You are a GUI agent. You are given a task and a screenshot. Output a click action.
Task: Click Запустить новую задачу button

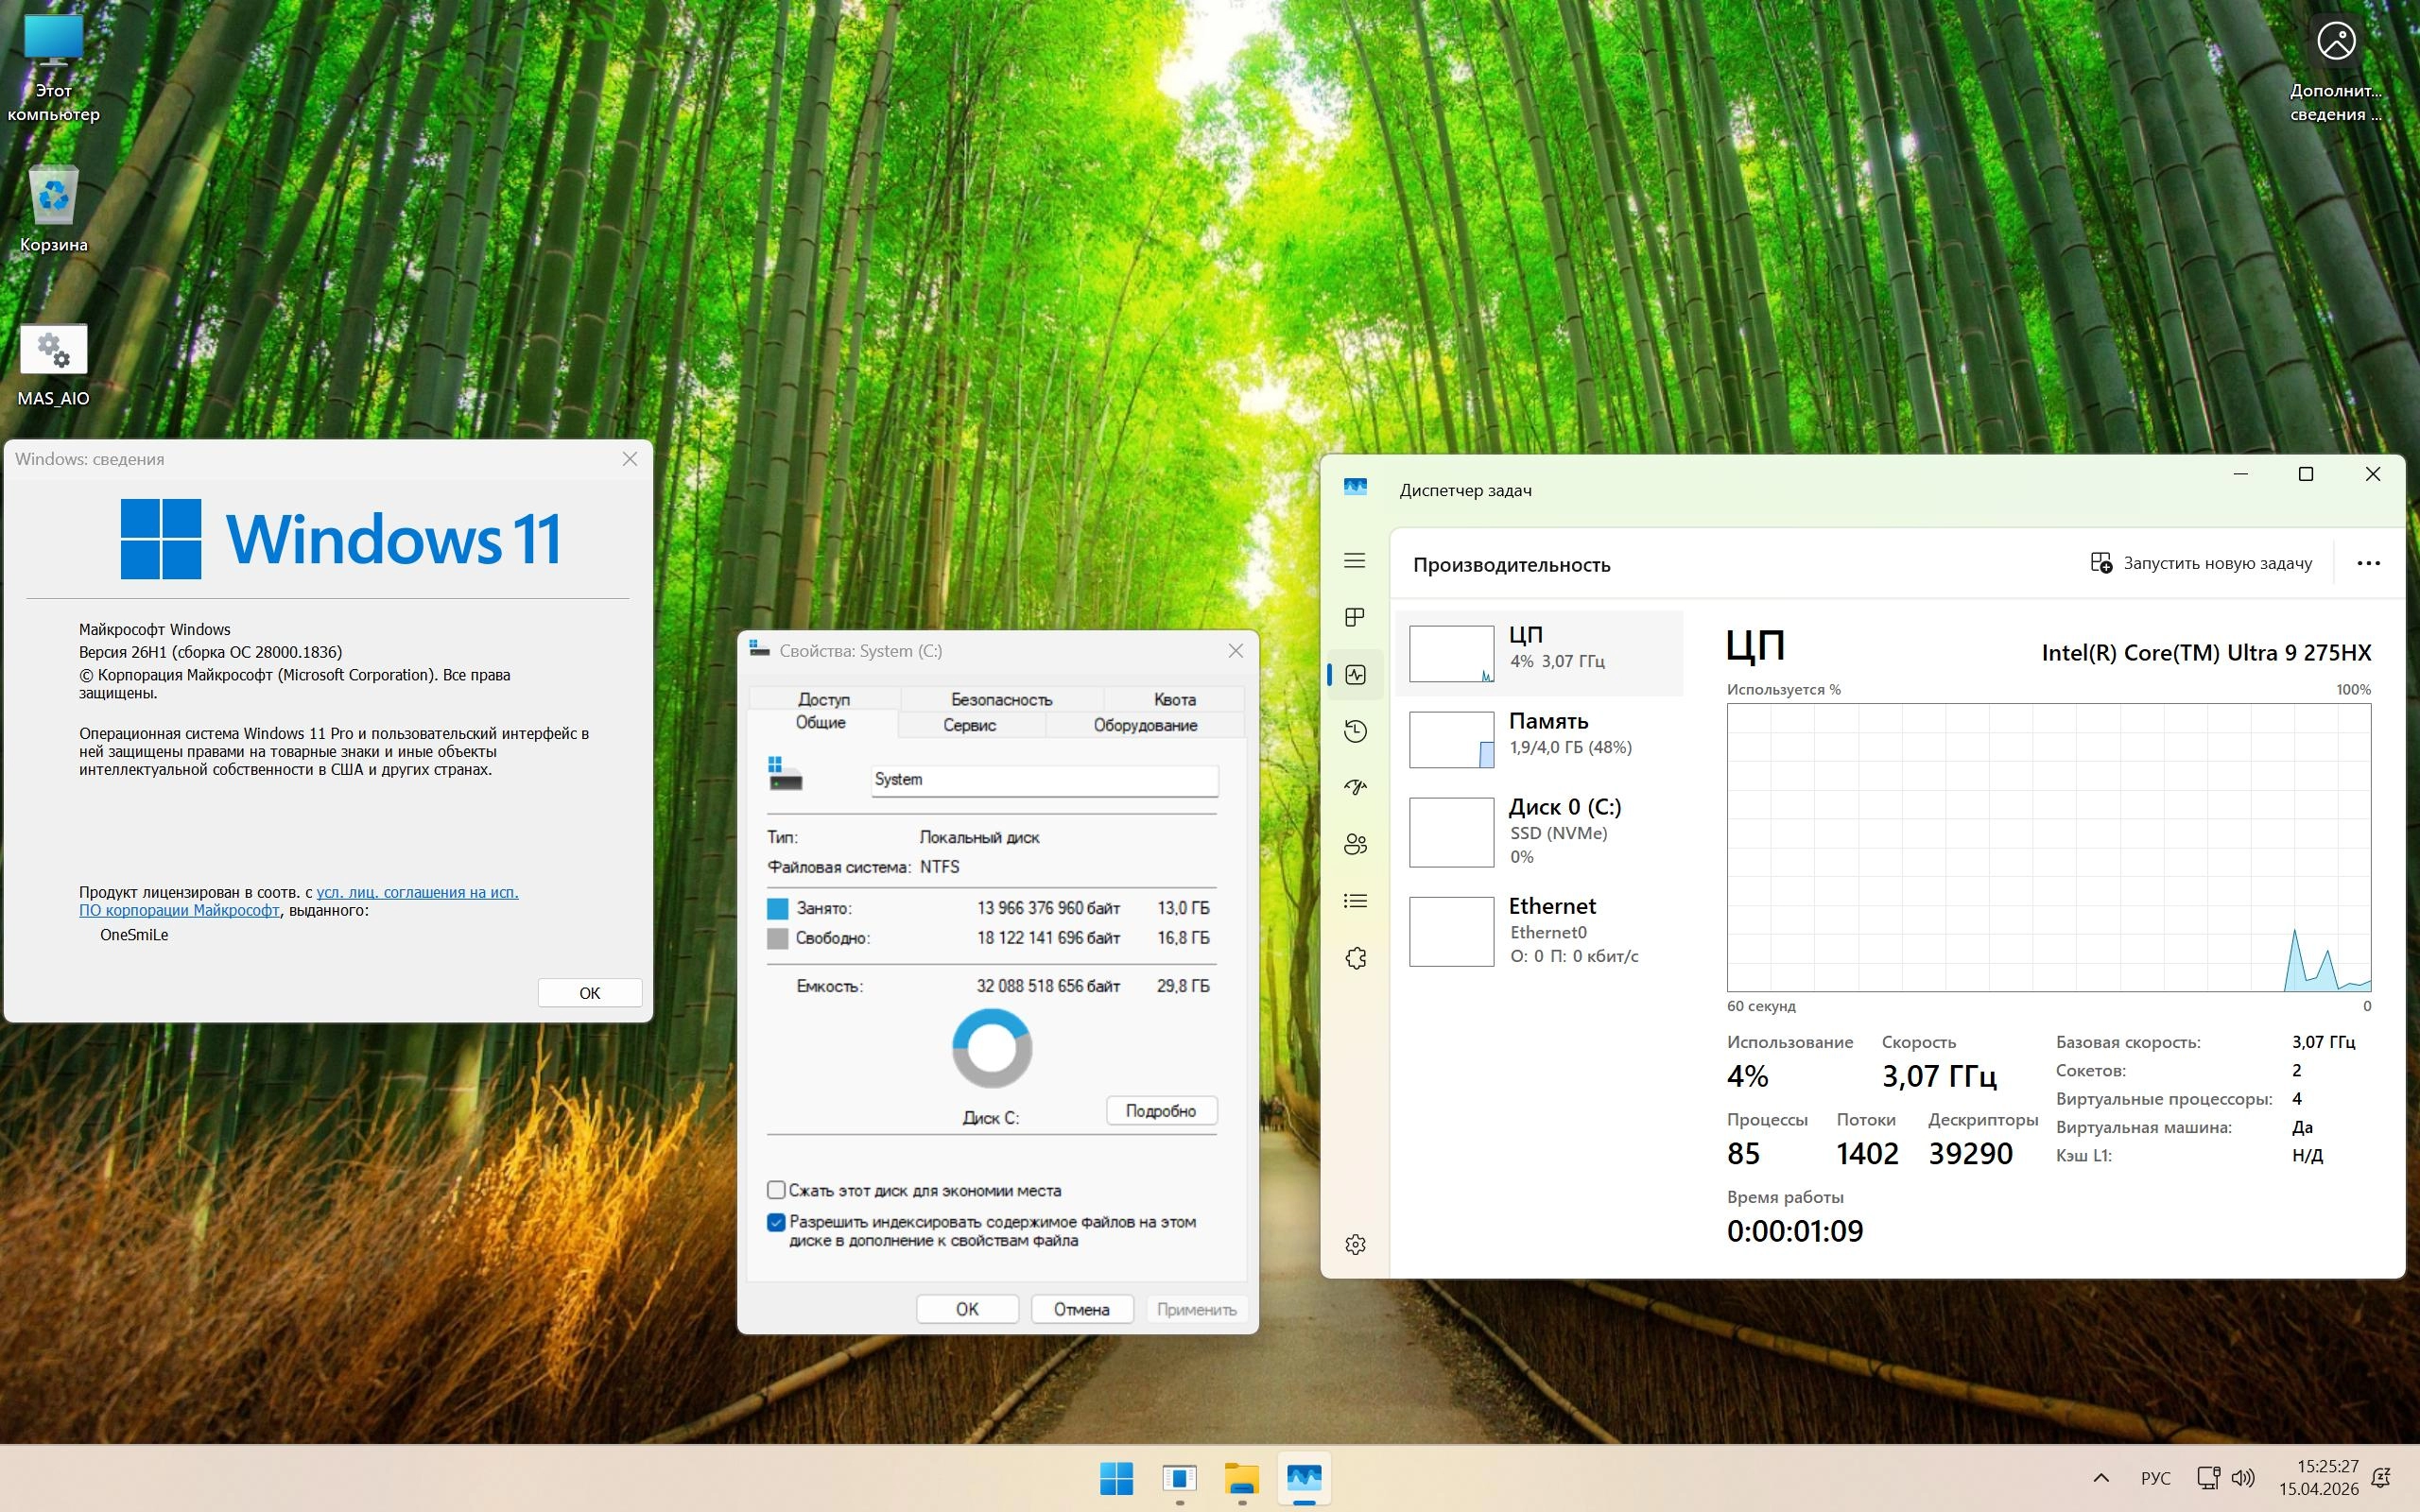2201,563
